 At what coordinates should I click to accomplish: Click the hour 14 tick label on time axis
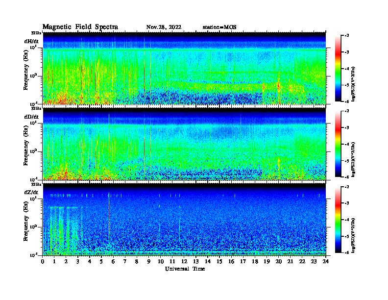[208, 262]
